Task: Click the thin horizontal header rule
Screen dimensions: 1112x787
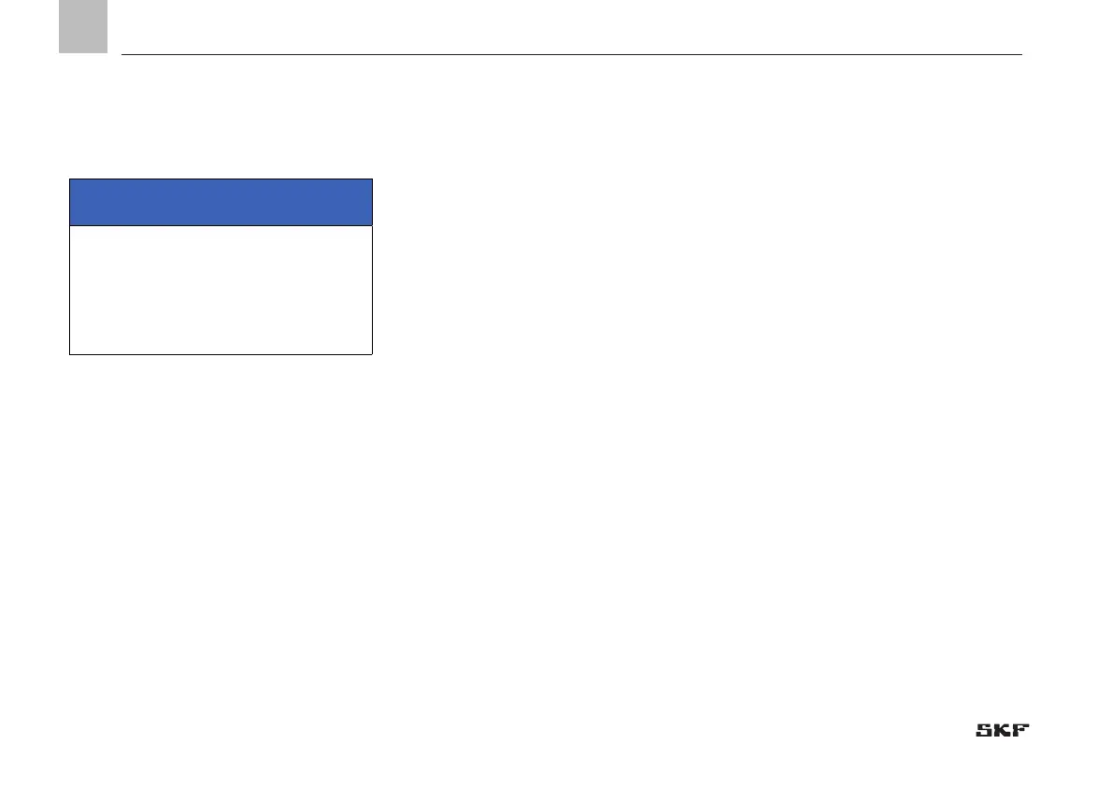Action: pyautogui.click(x=572, y=54)
